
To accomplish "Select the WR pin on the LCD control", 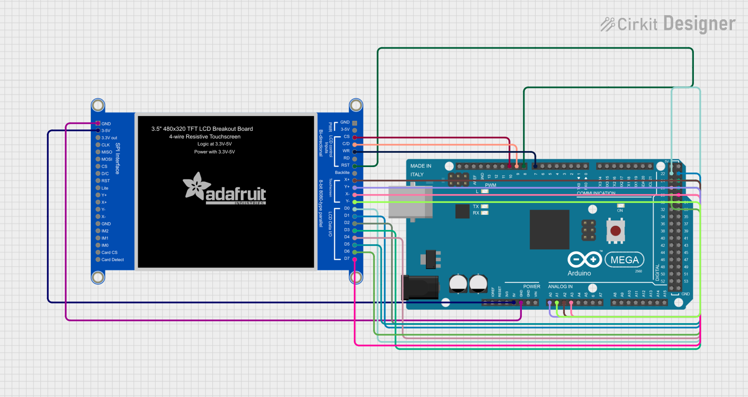I will (x=354, y=151).
